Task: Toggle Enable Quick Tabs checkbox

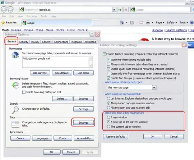Action: pos(108,69)
